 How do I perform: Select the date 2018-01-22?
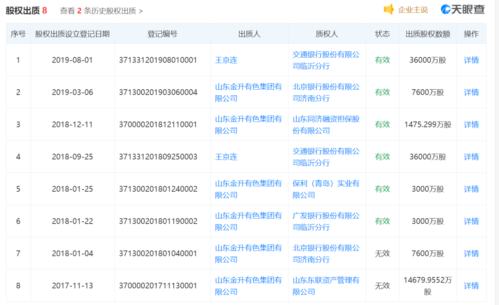(x=73, y=221)
